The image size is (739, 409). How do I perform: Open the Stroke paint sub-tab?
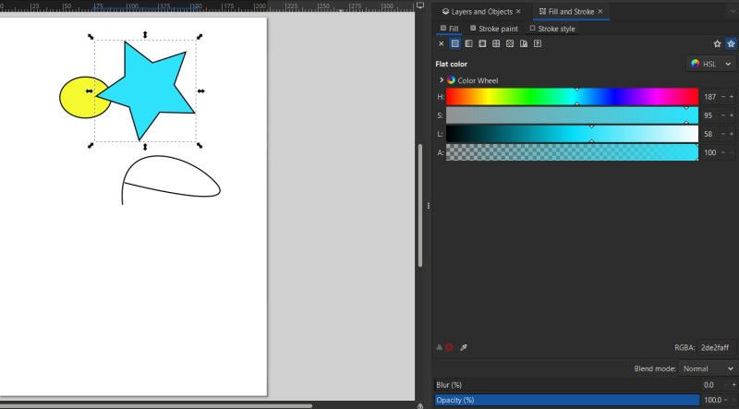494,29
